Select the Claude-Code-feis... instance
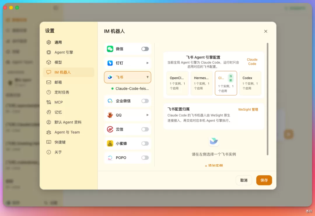 click(130, 88)
